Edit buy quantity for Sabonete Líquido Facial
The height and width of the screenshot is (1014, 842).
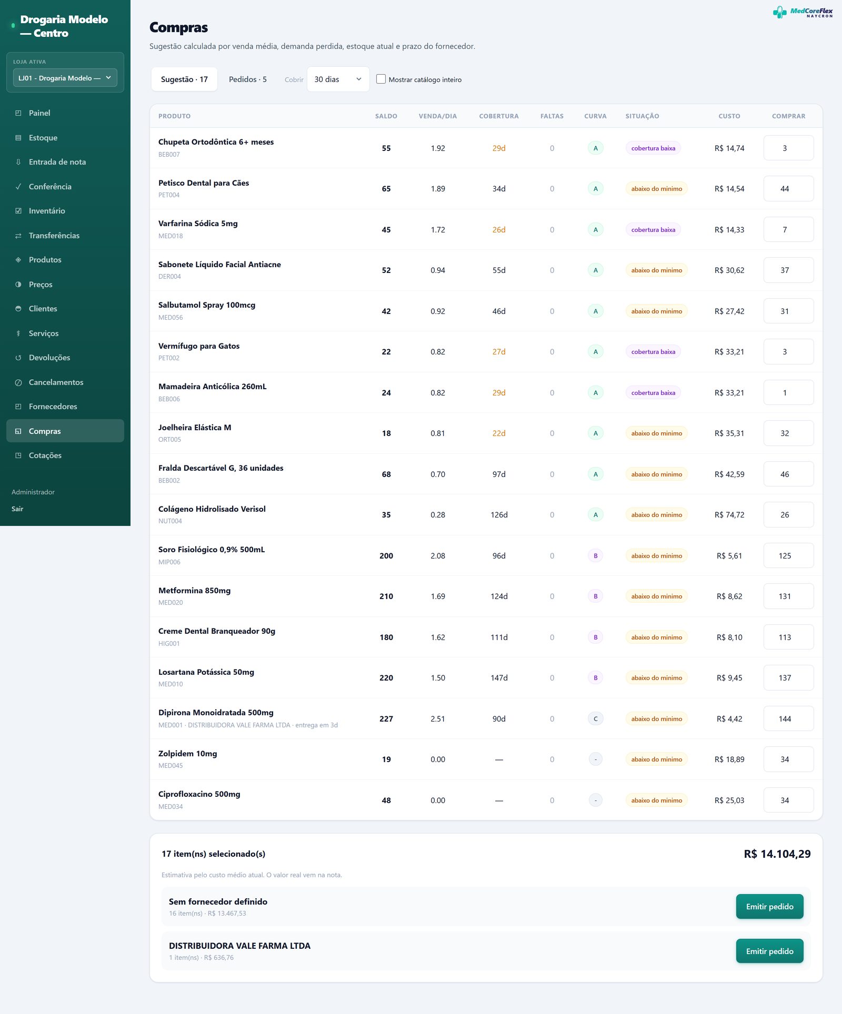click(788, 270)
